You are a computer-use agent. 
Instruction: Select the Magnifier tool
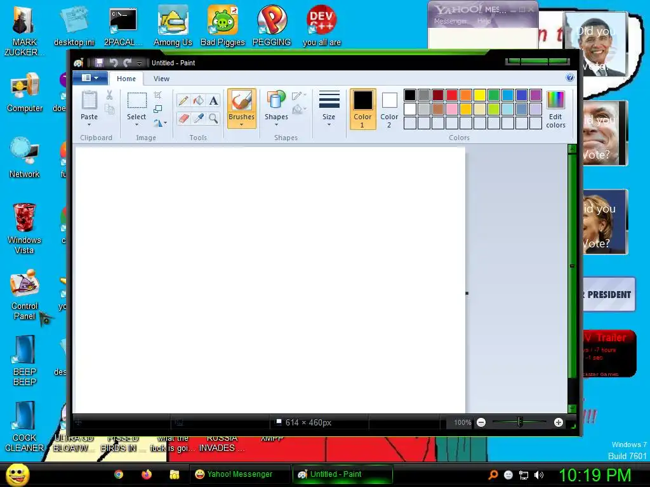(213, 119)
